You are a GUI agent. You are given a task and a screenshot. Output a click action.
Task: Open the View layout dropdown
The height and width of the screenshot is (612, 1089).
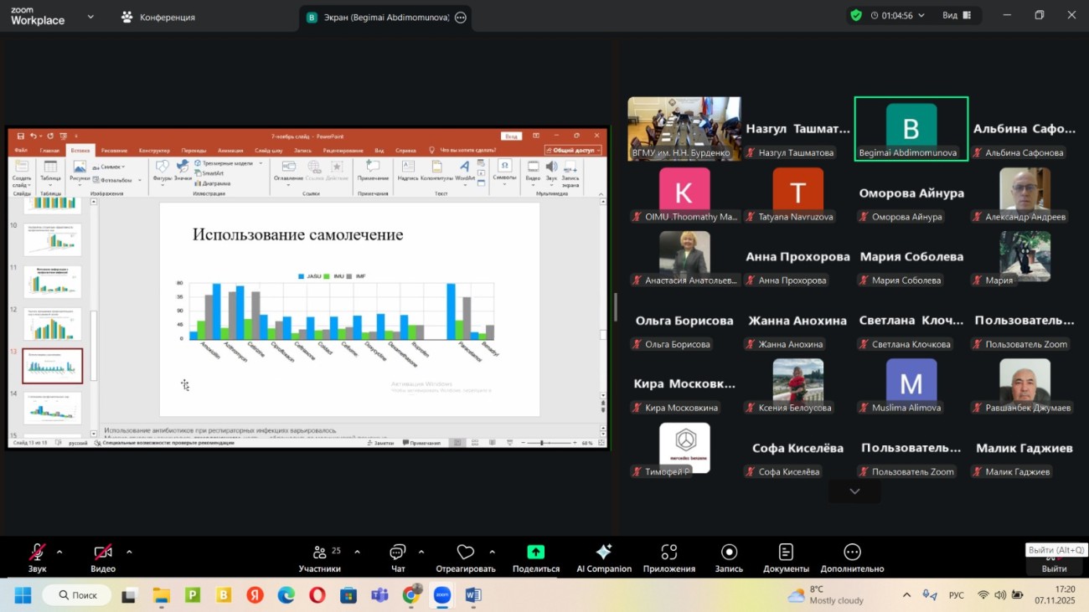point(956,15)
